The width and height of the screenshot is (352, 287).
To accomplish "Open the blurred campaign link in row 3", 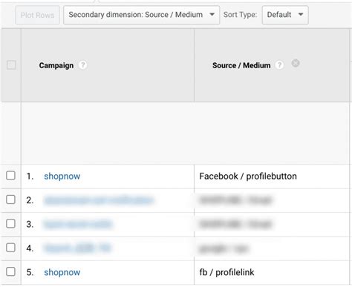I will tap(78, 224).
